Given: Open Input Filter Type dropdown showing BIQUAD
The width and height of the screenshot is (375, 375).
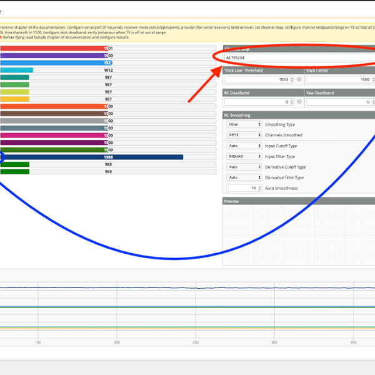Looking at the screenshot, I should [x=244, y=156].
